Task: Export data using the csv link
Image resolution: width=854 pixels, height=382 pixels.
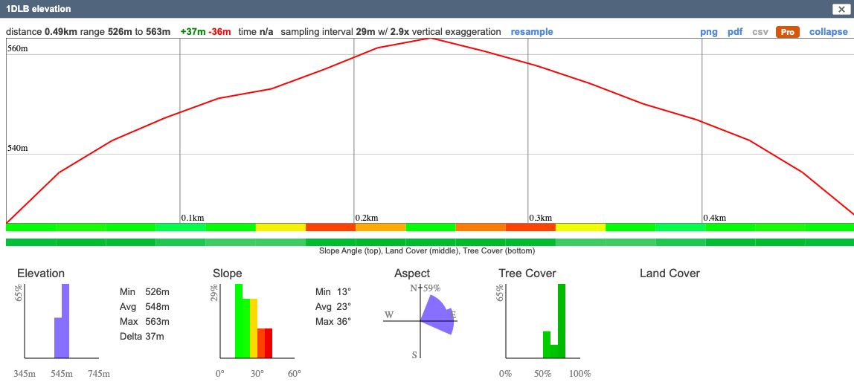Action: click(x=760, y=32)
